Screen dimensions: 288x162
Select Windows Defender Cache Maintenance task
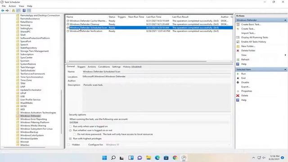pos(149,21)
